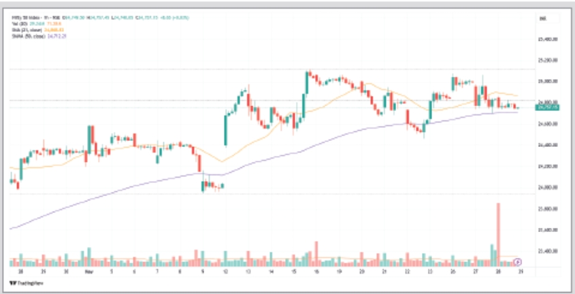Click the 23,600.00 price axis label
Screen dimensions: 575x294
pyautogui.click(x=547, y=230)
